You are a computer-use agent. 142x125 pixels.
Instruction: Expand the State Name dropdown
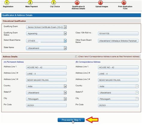(x=46, y=48)
